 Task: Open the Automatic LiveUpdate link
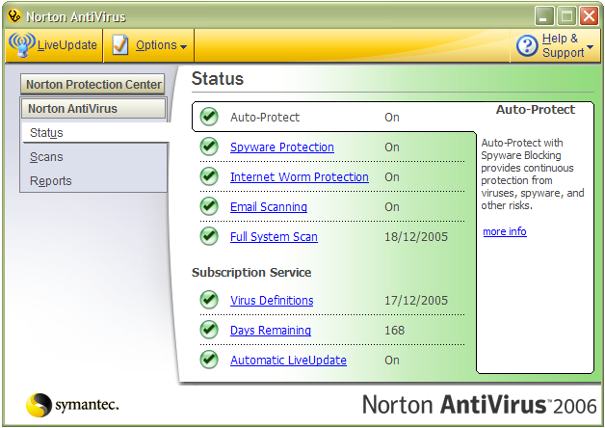click(288, 361)
